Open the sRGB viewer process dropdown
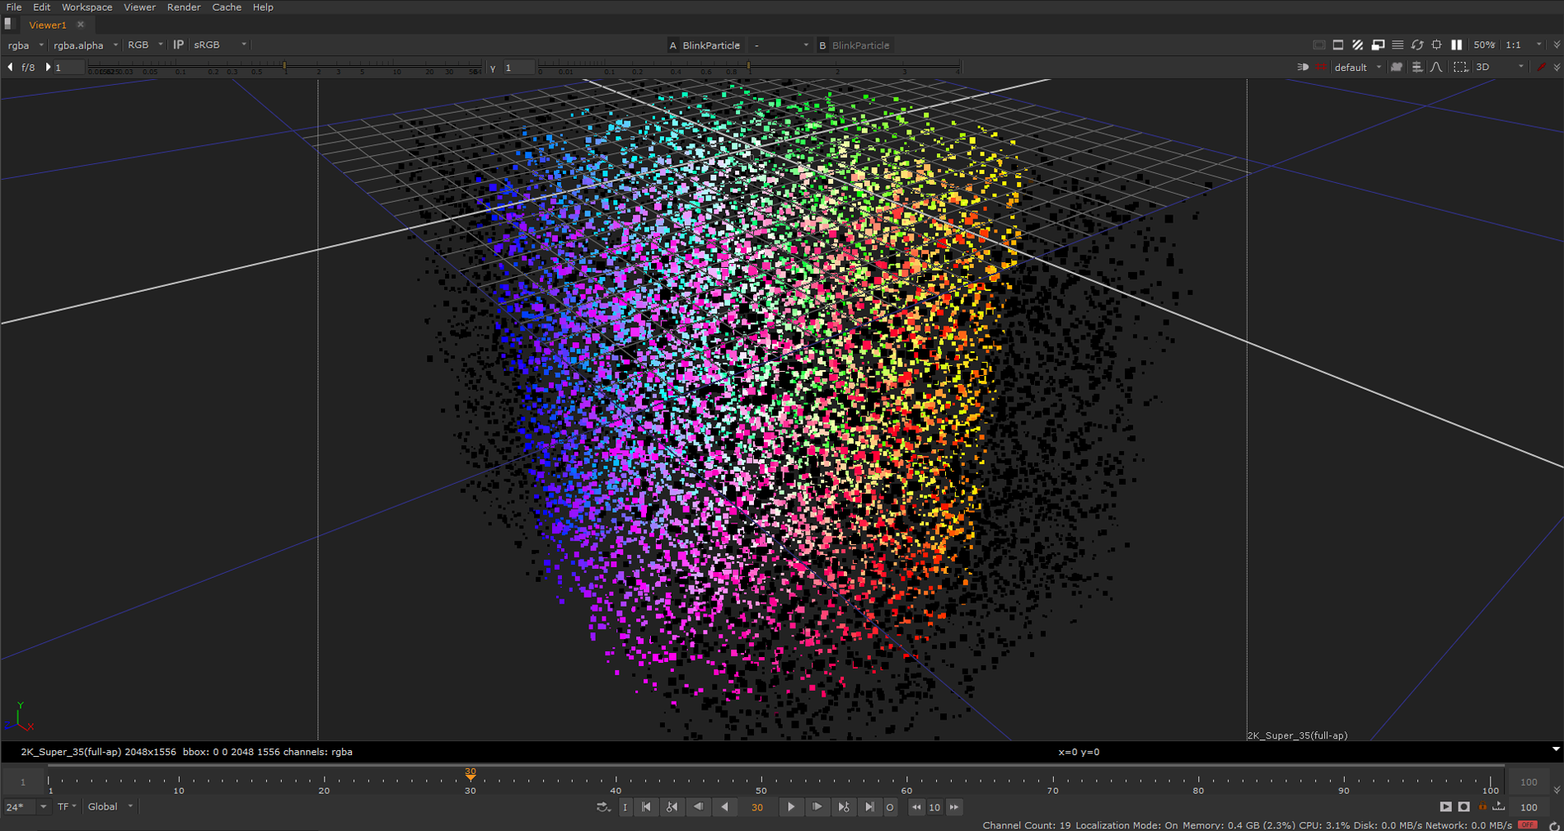This screenshot has width=1564, height=831. pos(219,45)
